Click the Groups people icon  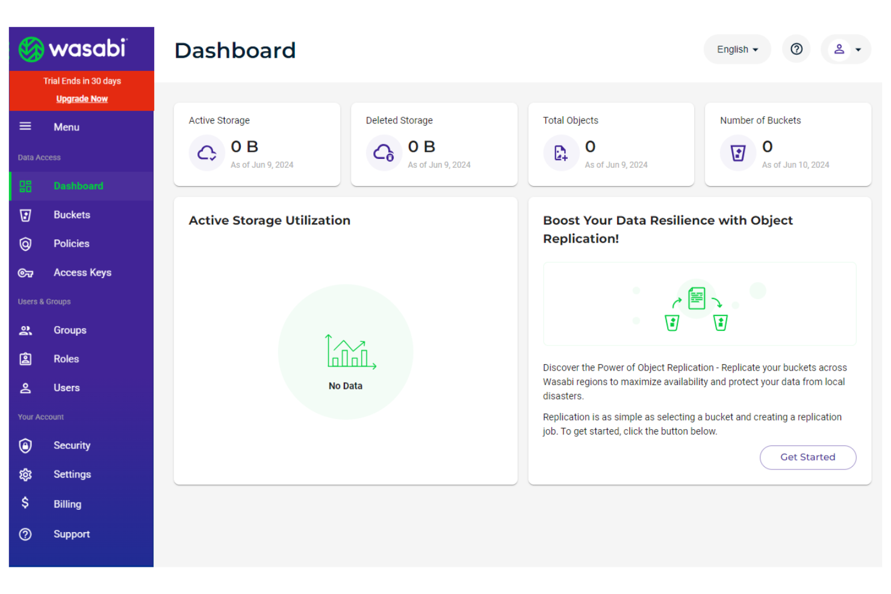25,330
